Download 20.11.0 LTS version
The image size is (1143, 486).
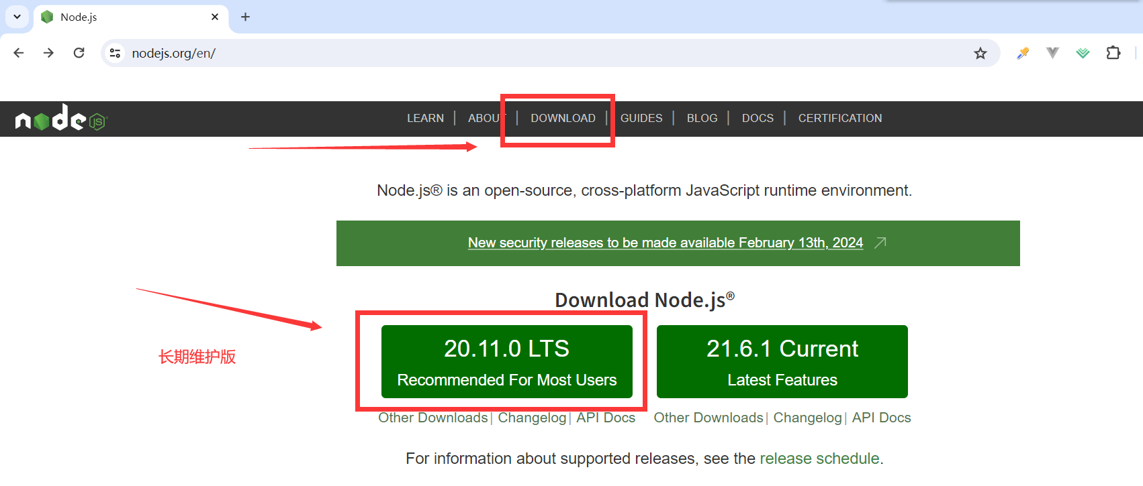507,362
